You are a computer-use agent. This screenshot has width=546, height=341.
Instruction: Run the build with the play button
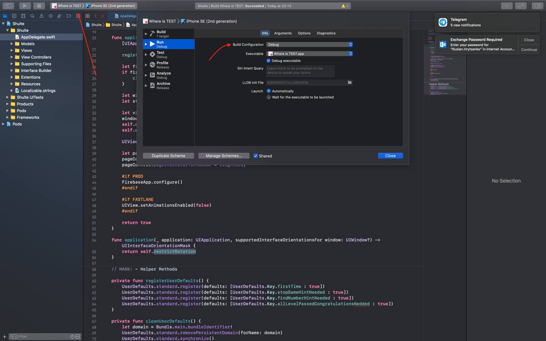[x=25, y=6]
